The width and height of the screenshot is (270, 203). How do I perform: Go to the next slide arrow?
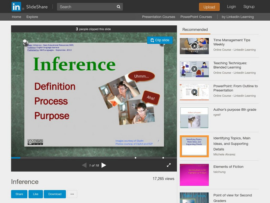(104, 165)
